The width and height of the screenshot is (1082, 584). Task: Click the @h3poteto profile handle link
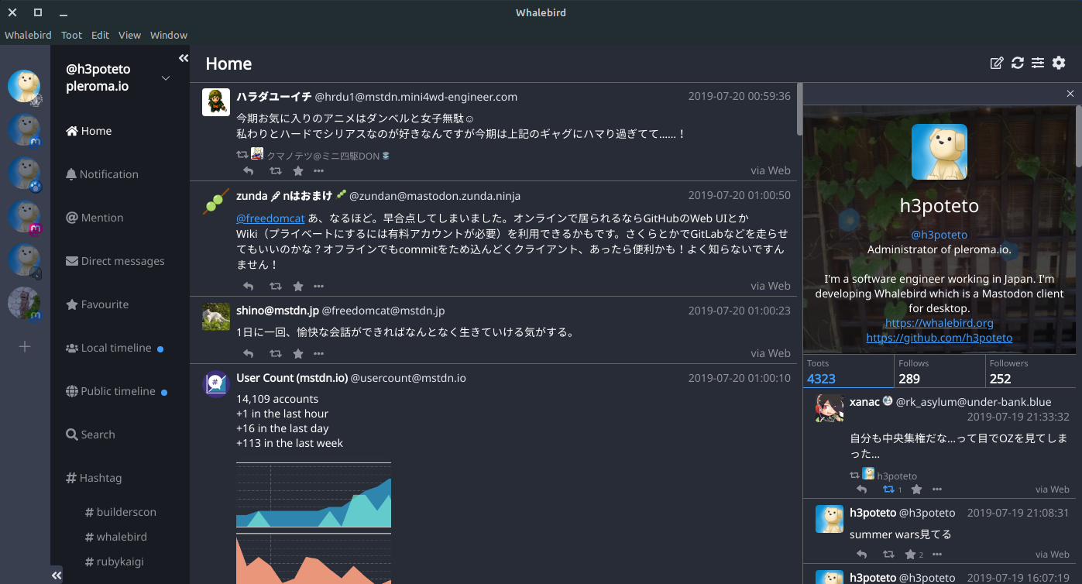tap(939, 235)
